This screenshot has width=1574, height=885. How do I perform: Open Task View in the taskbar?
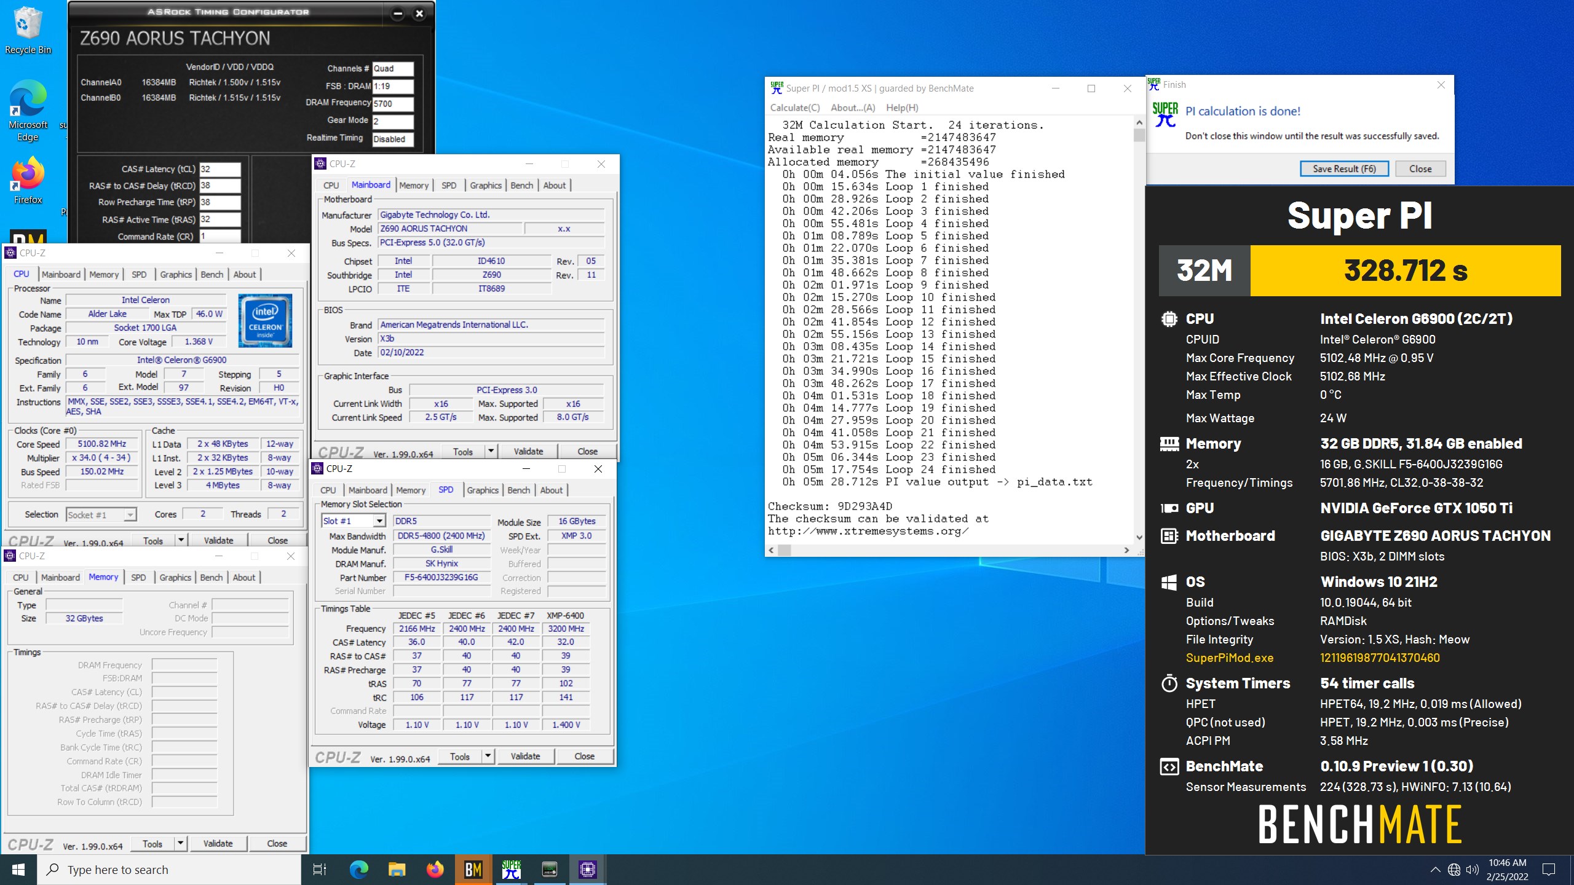click(320, 870)
